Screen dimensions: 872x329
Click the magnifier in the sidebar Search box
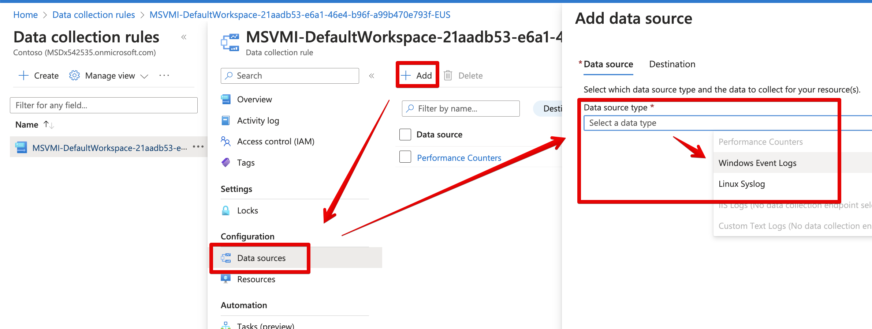tap(229, 76)
